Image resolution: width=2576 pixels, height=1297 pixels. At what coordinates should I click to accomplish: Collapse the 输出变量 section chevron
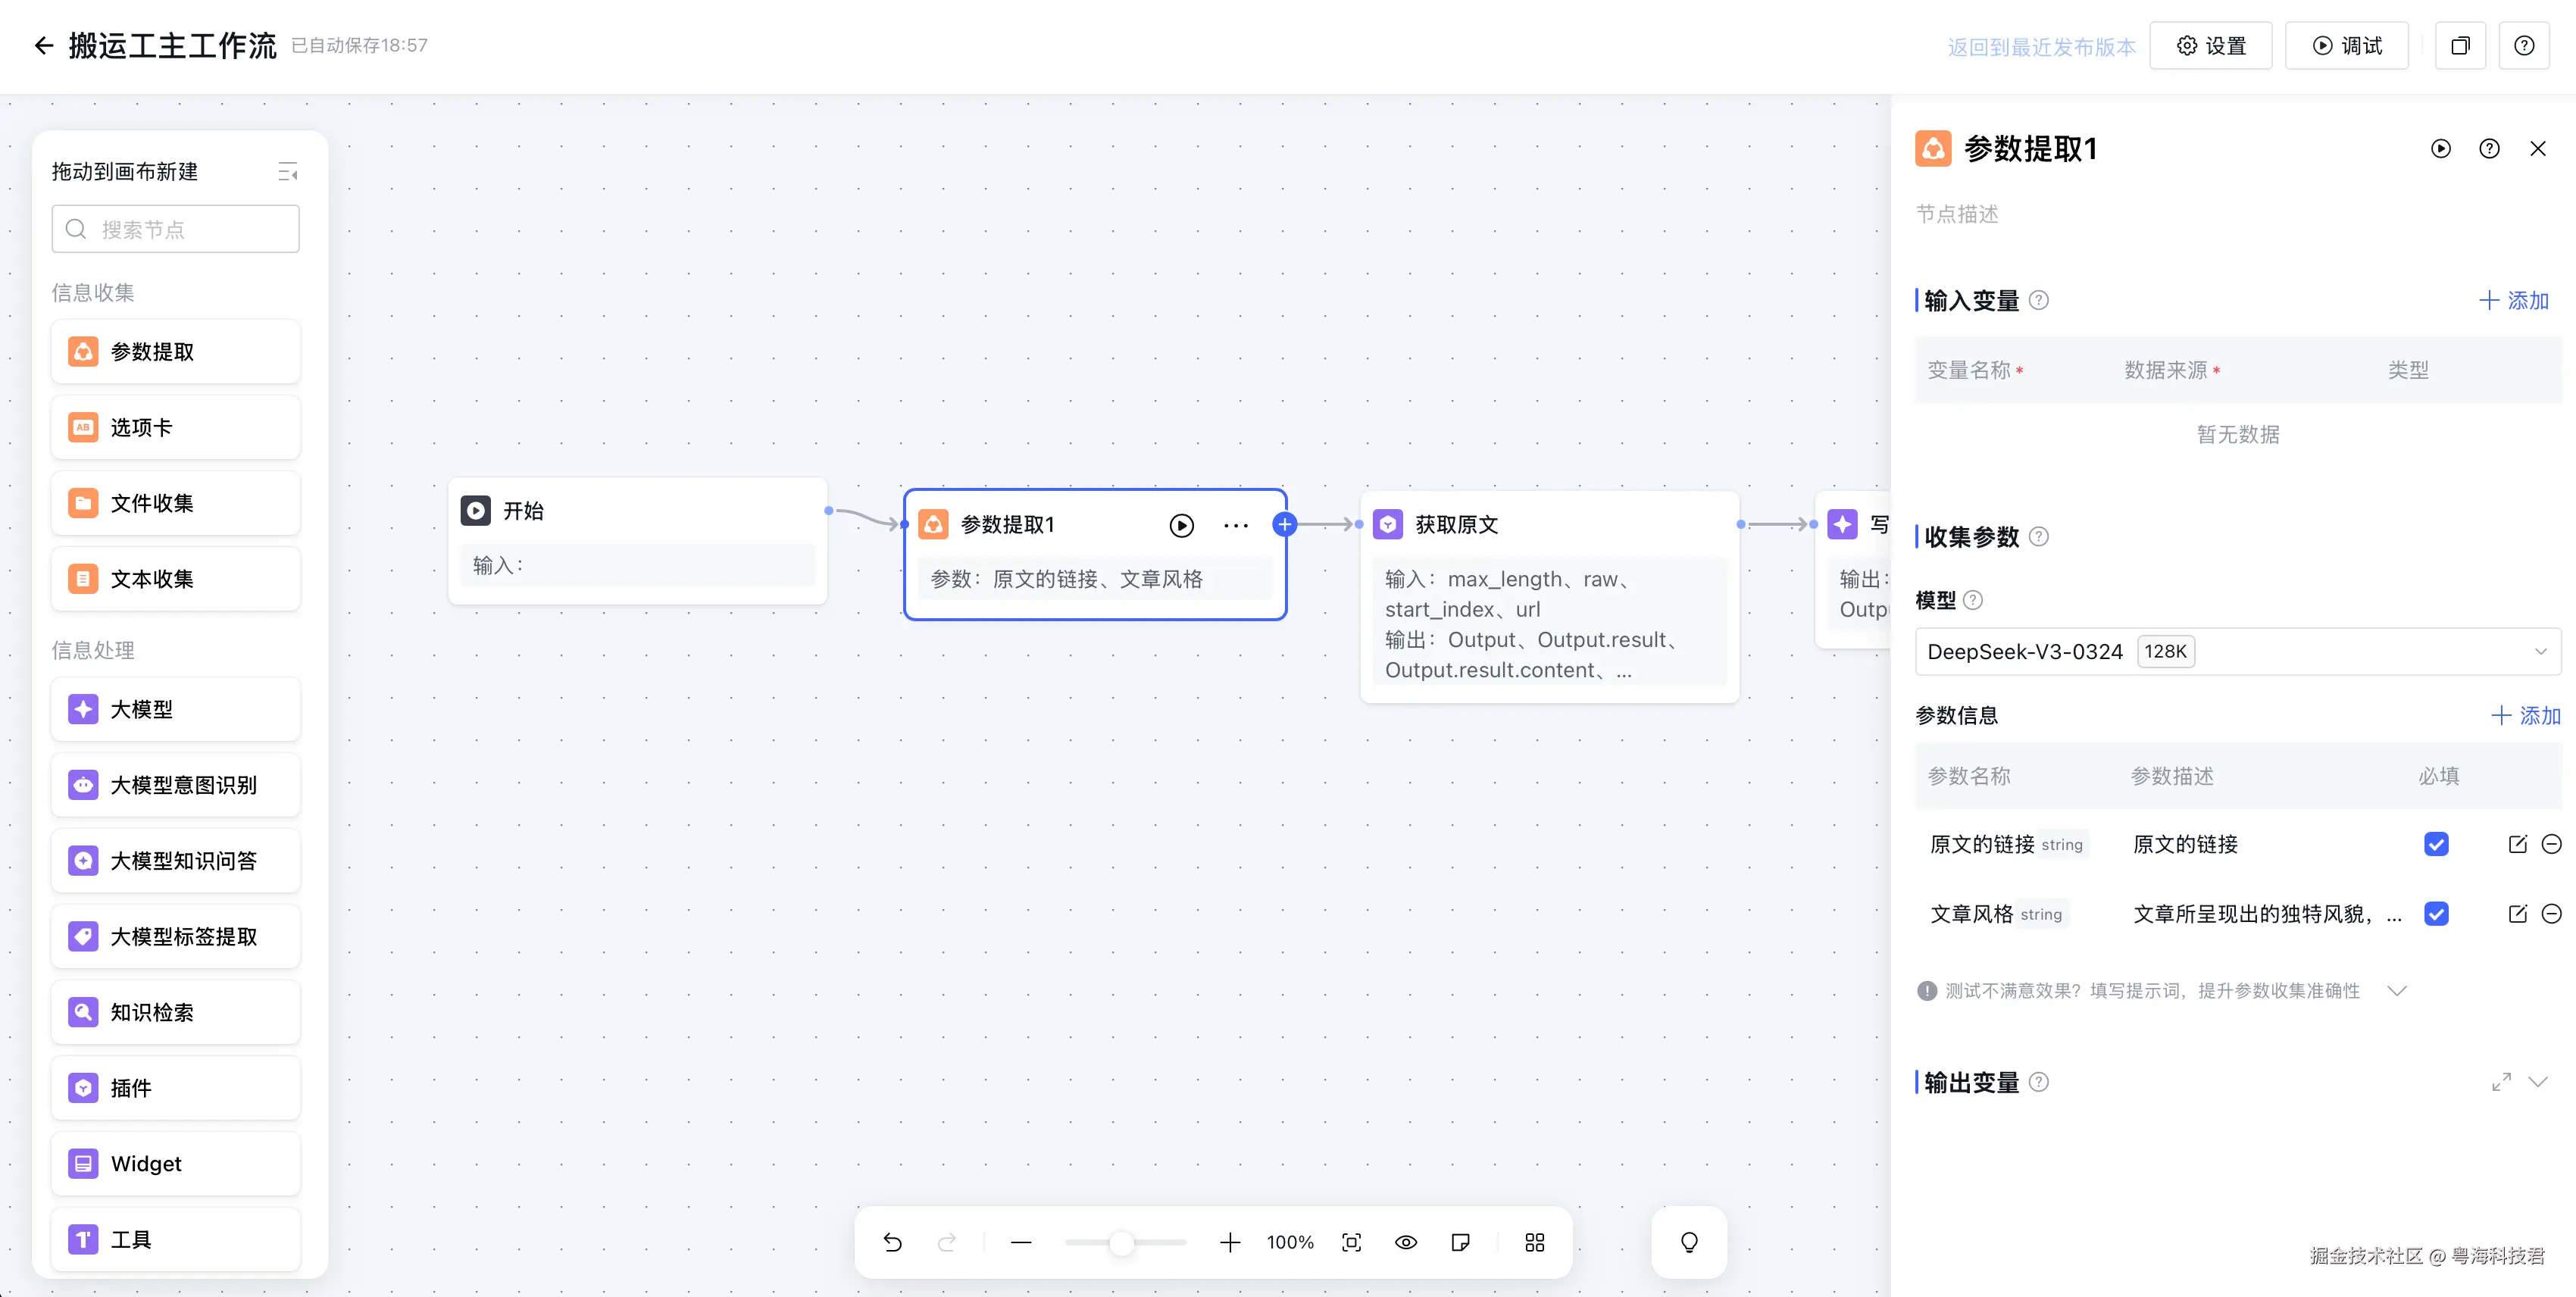coord(2537,1082)
